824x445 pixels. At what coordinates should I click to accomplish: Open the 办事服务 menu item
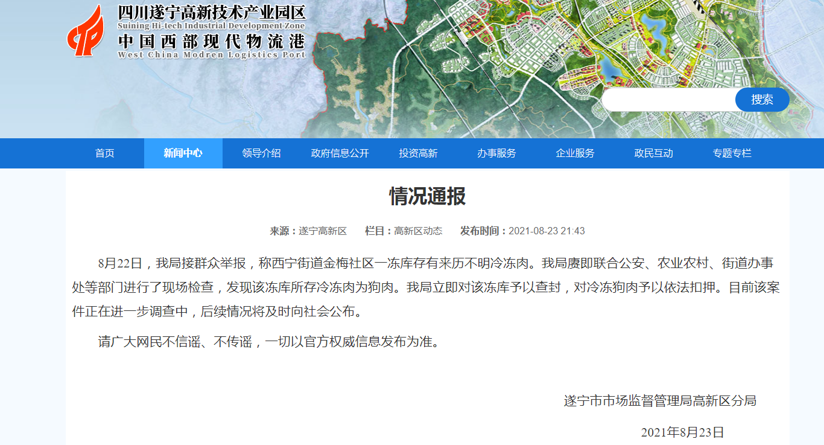[x=496, y=153]
